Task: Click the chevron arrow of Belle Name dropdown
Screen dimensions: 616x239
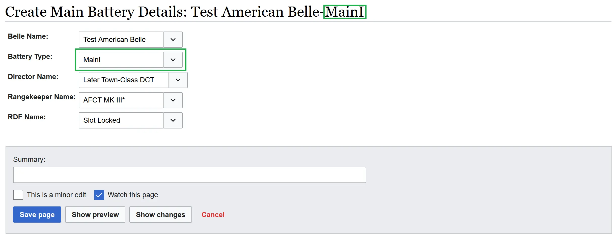Action: point(173,40)
